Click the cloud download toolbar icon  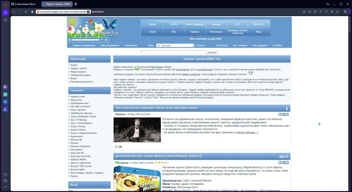coord(310,12)
